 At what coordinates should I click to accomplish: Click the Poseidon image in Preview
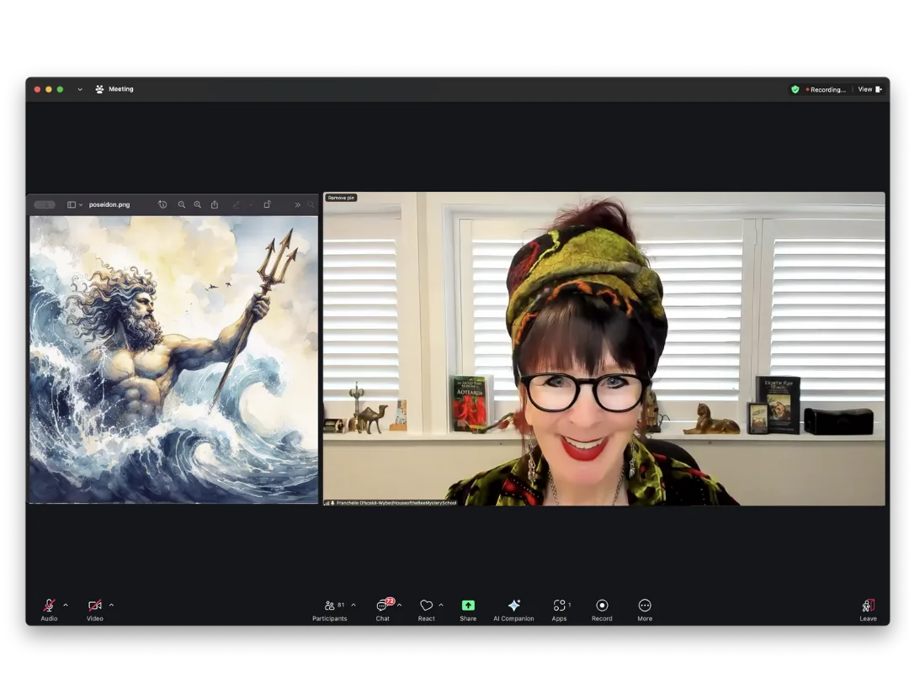[174, 359]
